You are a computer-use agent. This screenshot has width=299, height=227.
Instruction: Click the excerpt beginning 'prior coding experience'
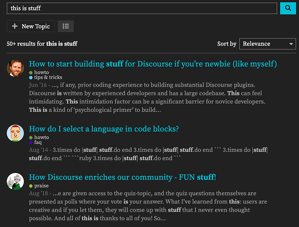click(x=147, y=98)
